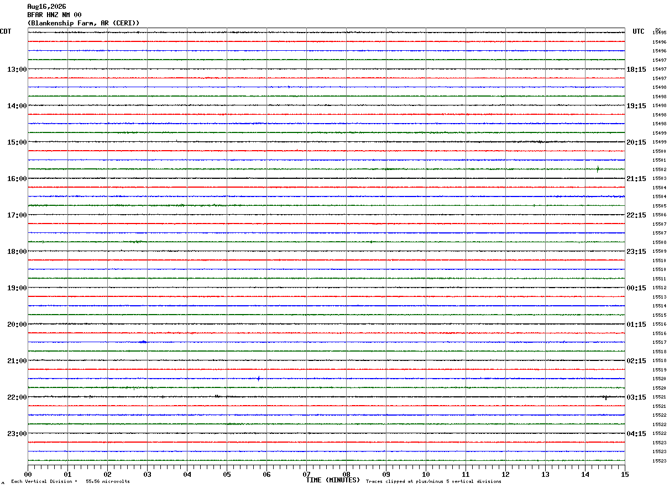The width and height of the screenshot is (669, 489).
Task: Click the UTC timezone header
Action: (639, 31)
